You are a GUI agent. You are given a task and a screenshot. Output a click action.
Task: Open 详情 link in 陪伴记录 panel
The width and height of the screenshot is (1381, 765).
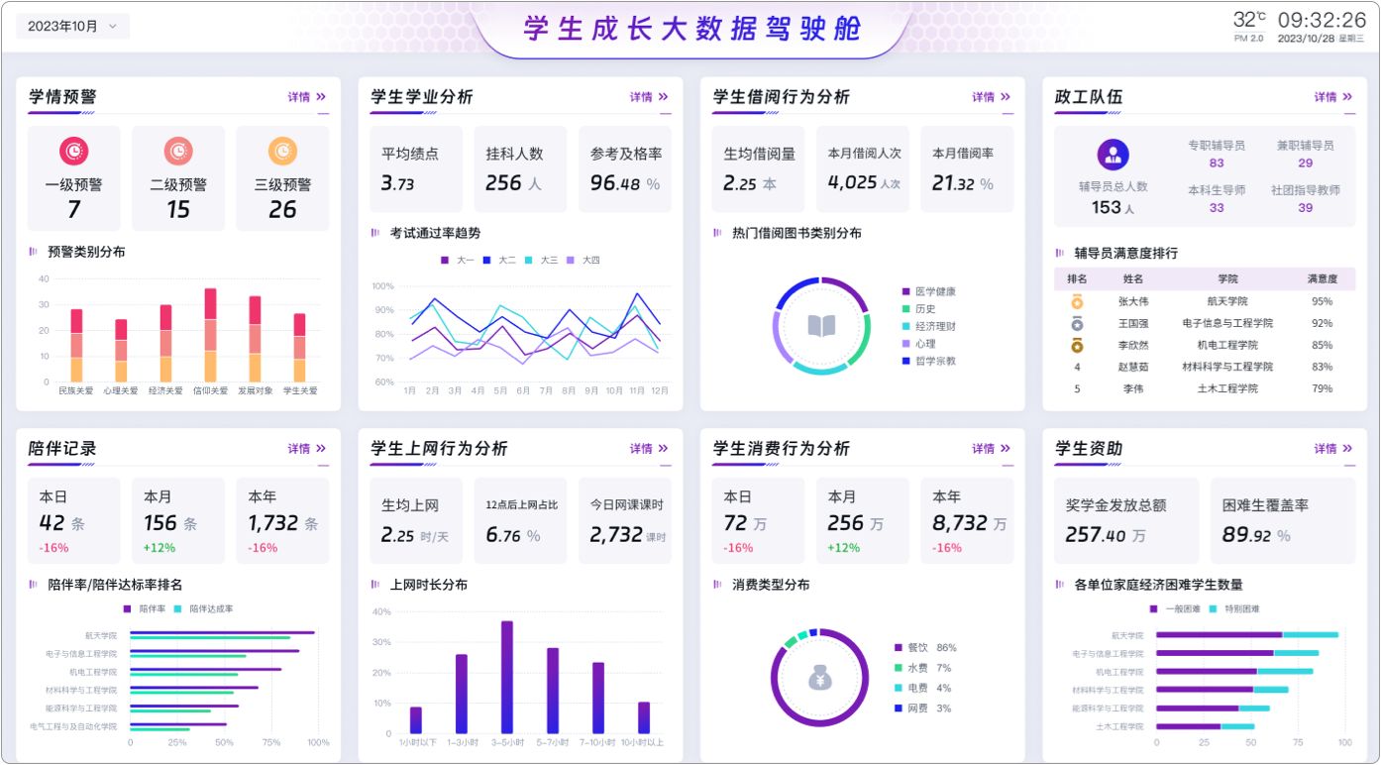[x=307, y=449]
